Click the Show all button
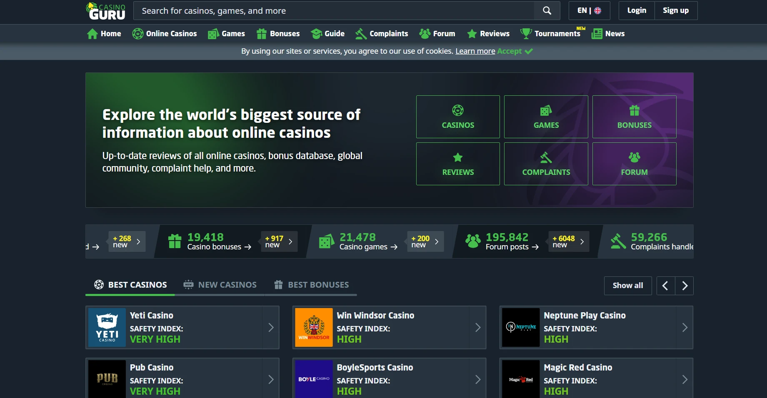Image resolution: width=767 pixels, height=398 pixels. pos(627,286)
